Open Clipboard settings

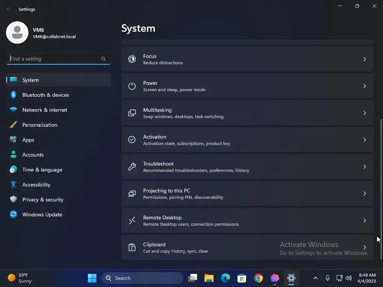pos(248,247)
